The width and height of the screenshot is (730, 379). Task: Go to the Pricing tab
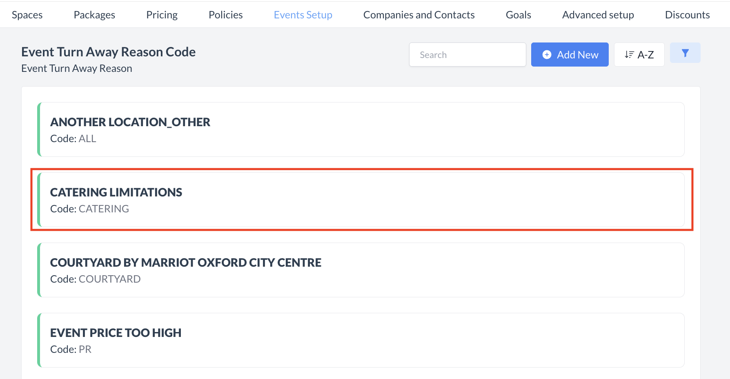coord(162,15)
